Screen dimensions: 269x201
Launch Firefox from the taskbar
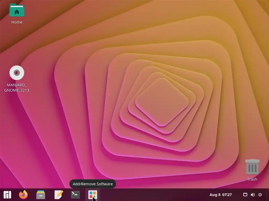[x=23, y=195]
